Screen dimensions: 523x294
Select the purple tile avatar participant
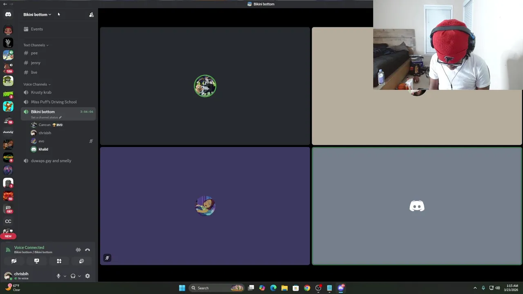[205, 206]
